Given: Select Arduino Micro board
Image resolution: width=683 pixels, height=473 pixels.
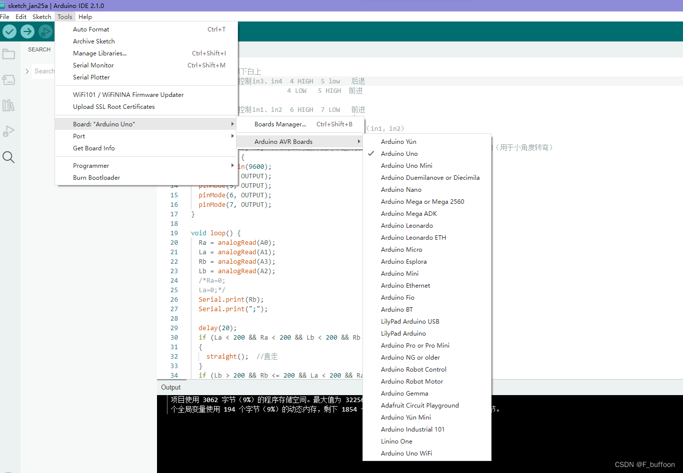Looking at the screenshot, I should pos(427,249).
